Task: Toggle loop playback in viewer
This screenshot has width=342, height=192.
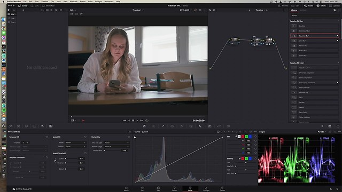Action: click(x=147, y=121)
